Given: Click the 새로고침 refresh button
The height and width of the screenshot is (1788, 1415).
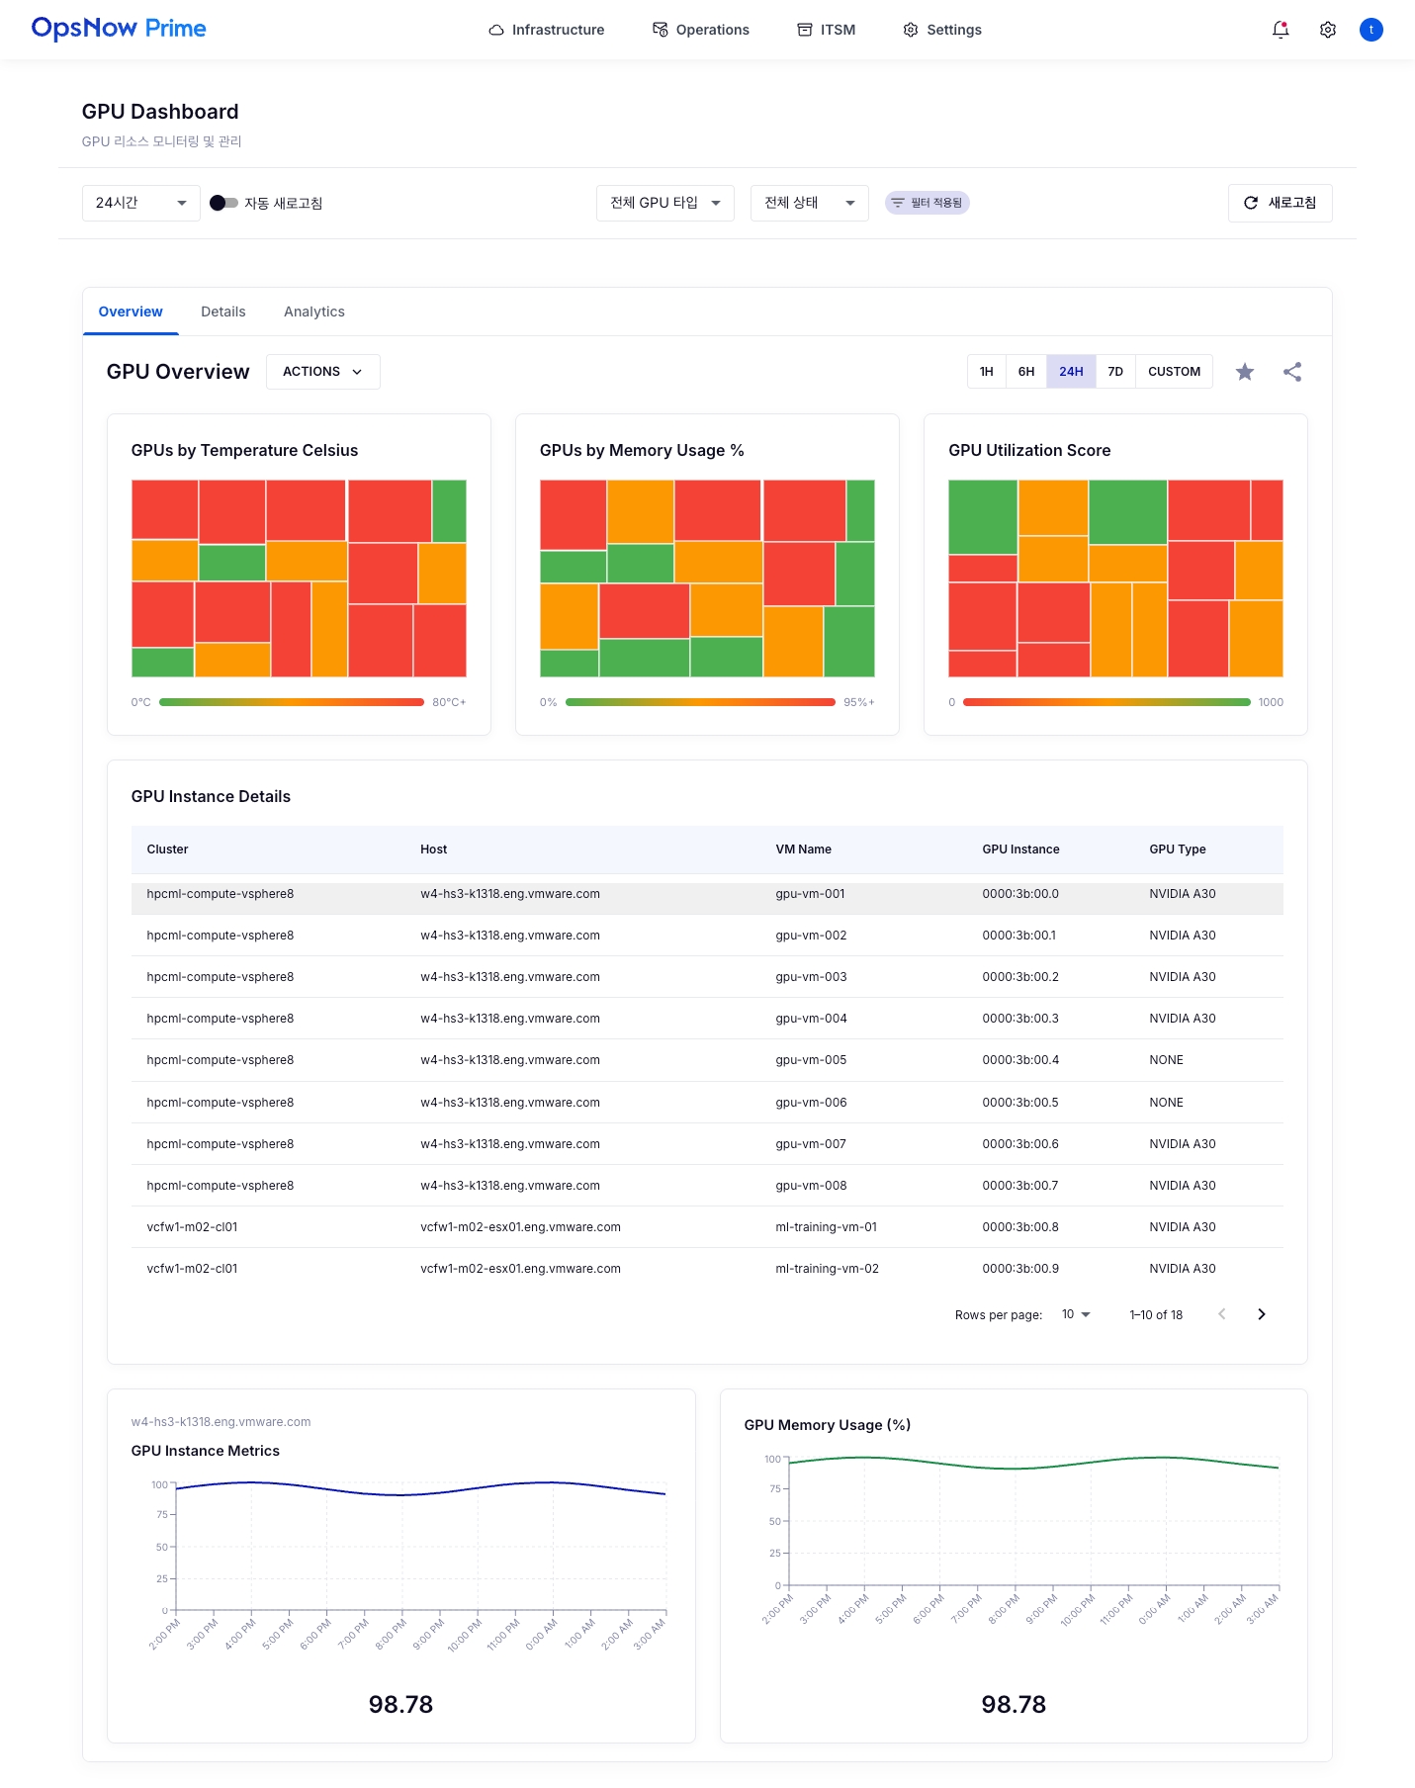Looking at the screenshot, I should click(x=1280, y=203).
